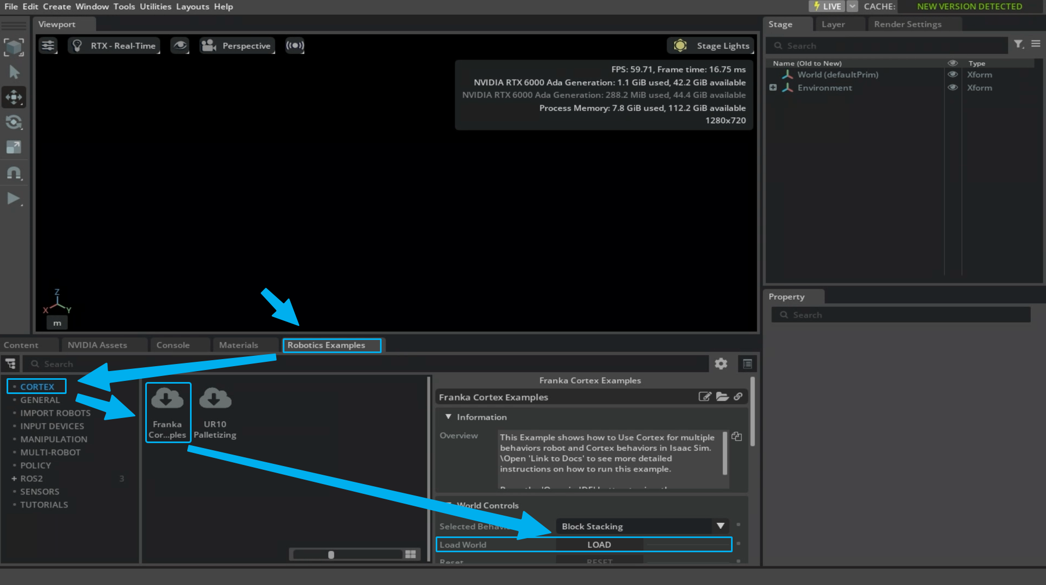Adjust the thumbnail size slider
1046x585 pixels.
tap(347, 554)
